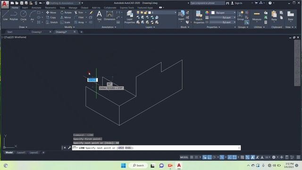
Task: Expand the Utilities panel
Action: (x=259, y=27)
